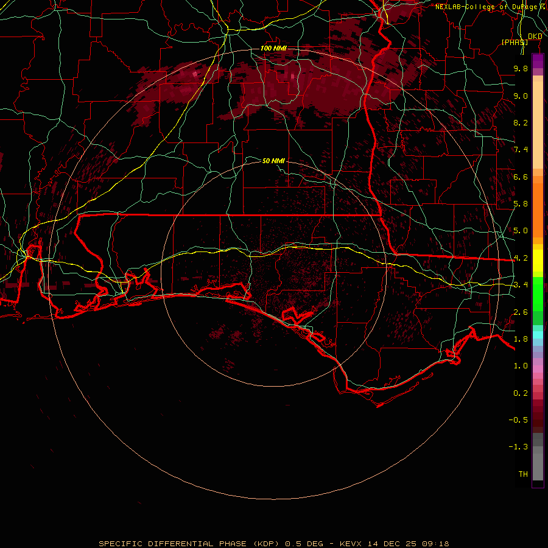Click the 5.8 value on the color scale
Image resolution: width=548 pixels, height=548 pixels.
521,204
